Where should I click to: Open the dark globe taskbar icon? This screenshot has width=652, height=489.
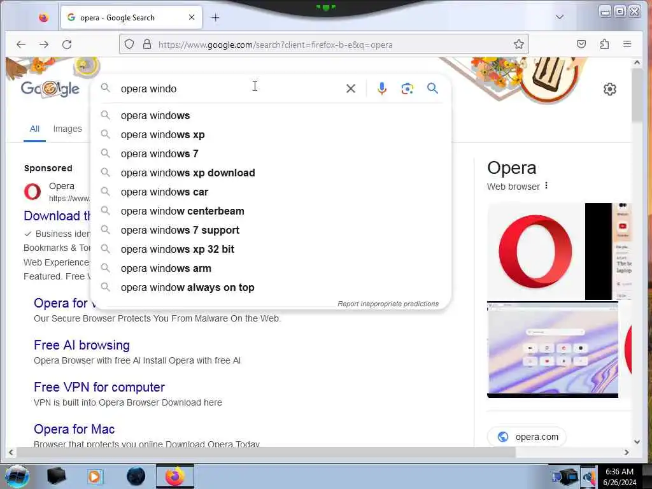pos(136,476)
